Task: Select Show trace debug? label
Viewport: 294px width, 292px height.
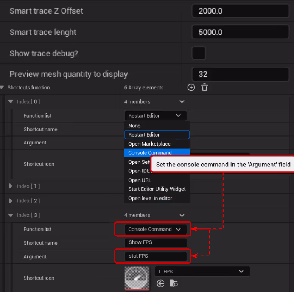Action: click(44, 53)
